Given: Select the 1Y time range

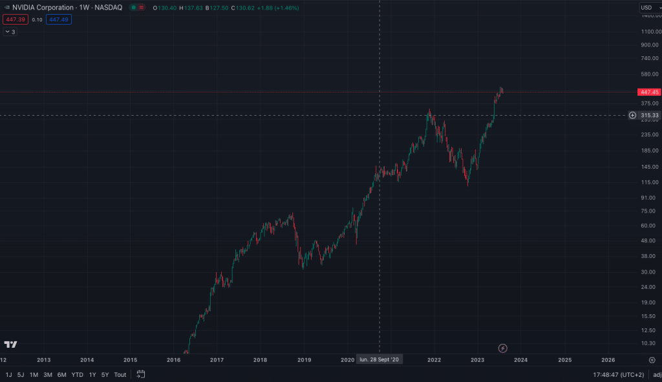Looking at the screenshot, I should pos(92,374).
